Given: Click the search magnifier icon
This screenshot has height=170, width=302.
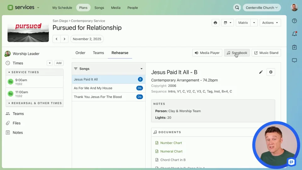Looking at the screenshot, I should (237, 8).
